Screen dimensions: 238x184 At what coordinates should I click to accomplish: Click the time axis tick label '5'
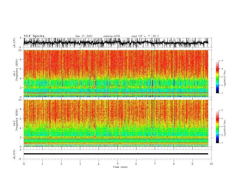coord(117,164)
